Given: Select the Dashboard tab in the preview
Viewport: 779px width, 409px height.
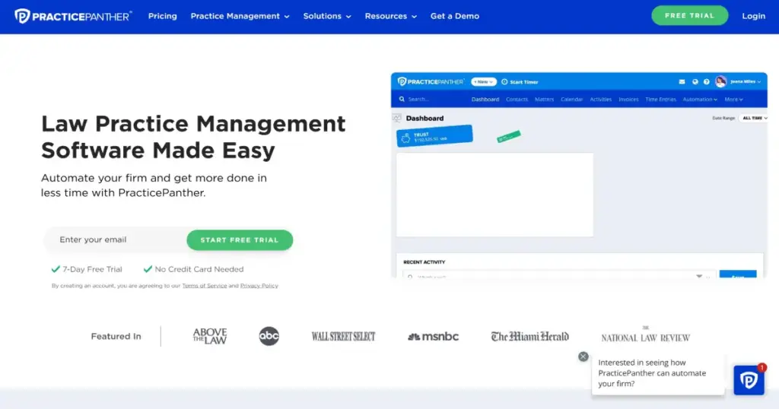Looking at the screenshot, I should click(485, 100).
